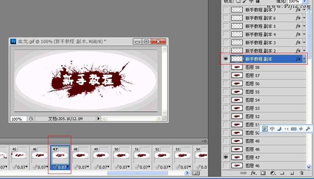Open fill percentage slider arrow
Image resolution: width=314 pixels, height=179 pixels.
pos(305,1)
